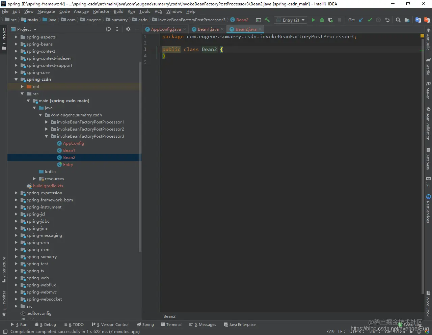Viewport: 432px width, 335px height.
Task: Toggle the 2: Favorites side tab
Action: coord(4,303)
